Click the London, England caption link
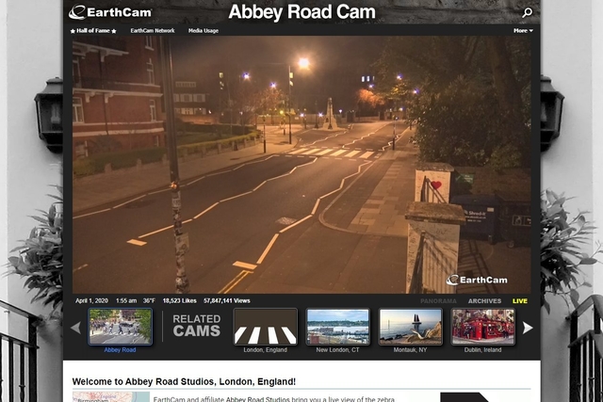 [266, 349]
